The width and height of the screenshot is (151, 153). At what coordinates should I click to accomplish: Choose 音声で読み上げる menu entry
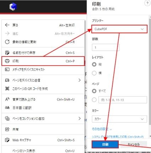tap(43, 99)
